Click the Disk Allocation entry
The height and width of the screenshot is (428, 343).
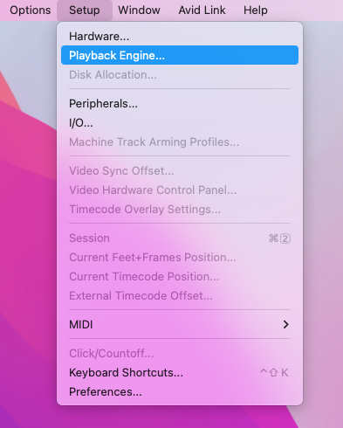[x=180, y=75]
